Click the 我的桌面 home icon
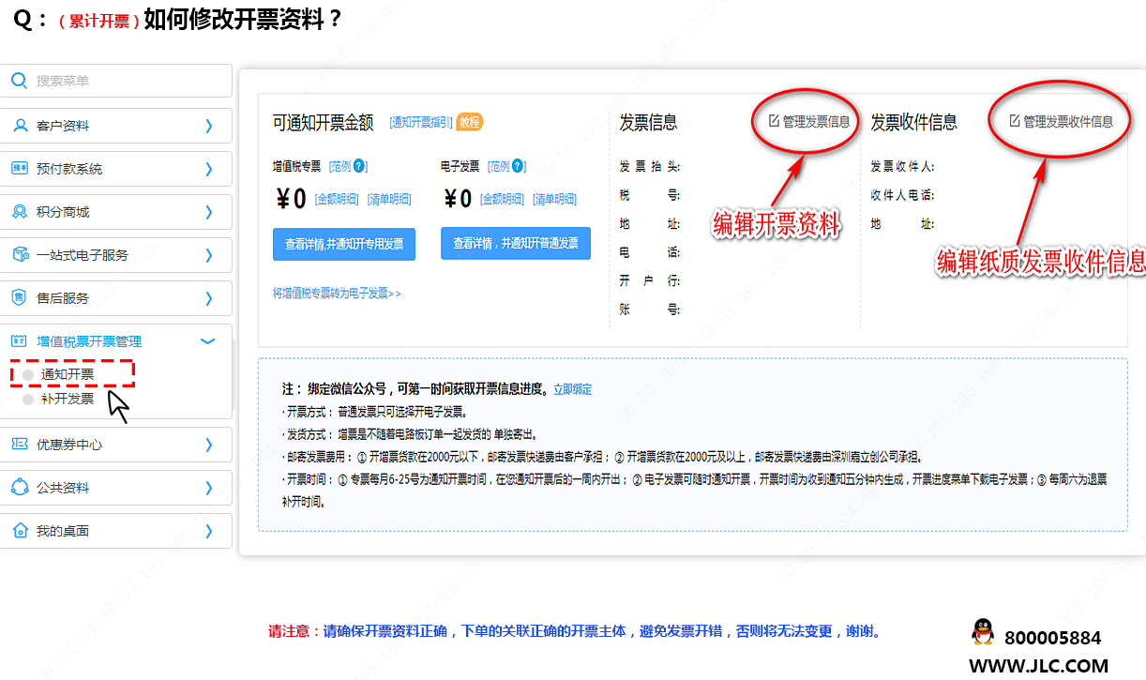This screenshot has height=680, width=1146. [20, 531]
